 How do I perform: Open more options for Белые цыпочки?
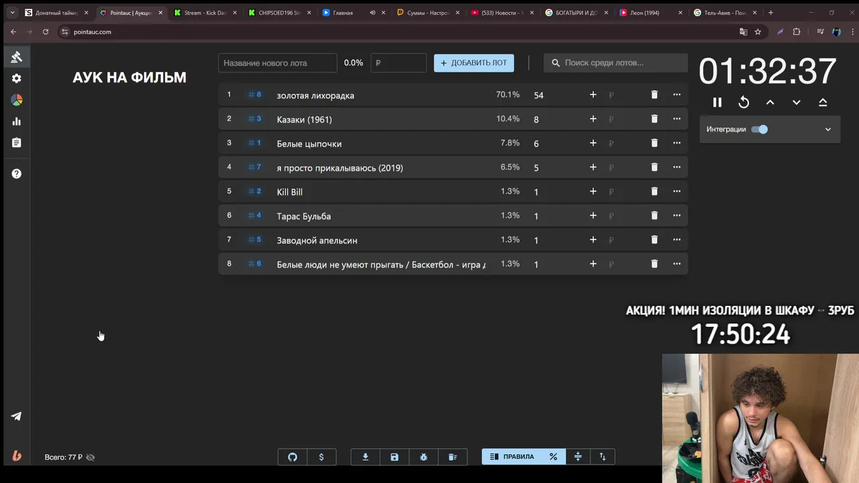(x=676, y=143)
